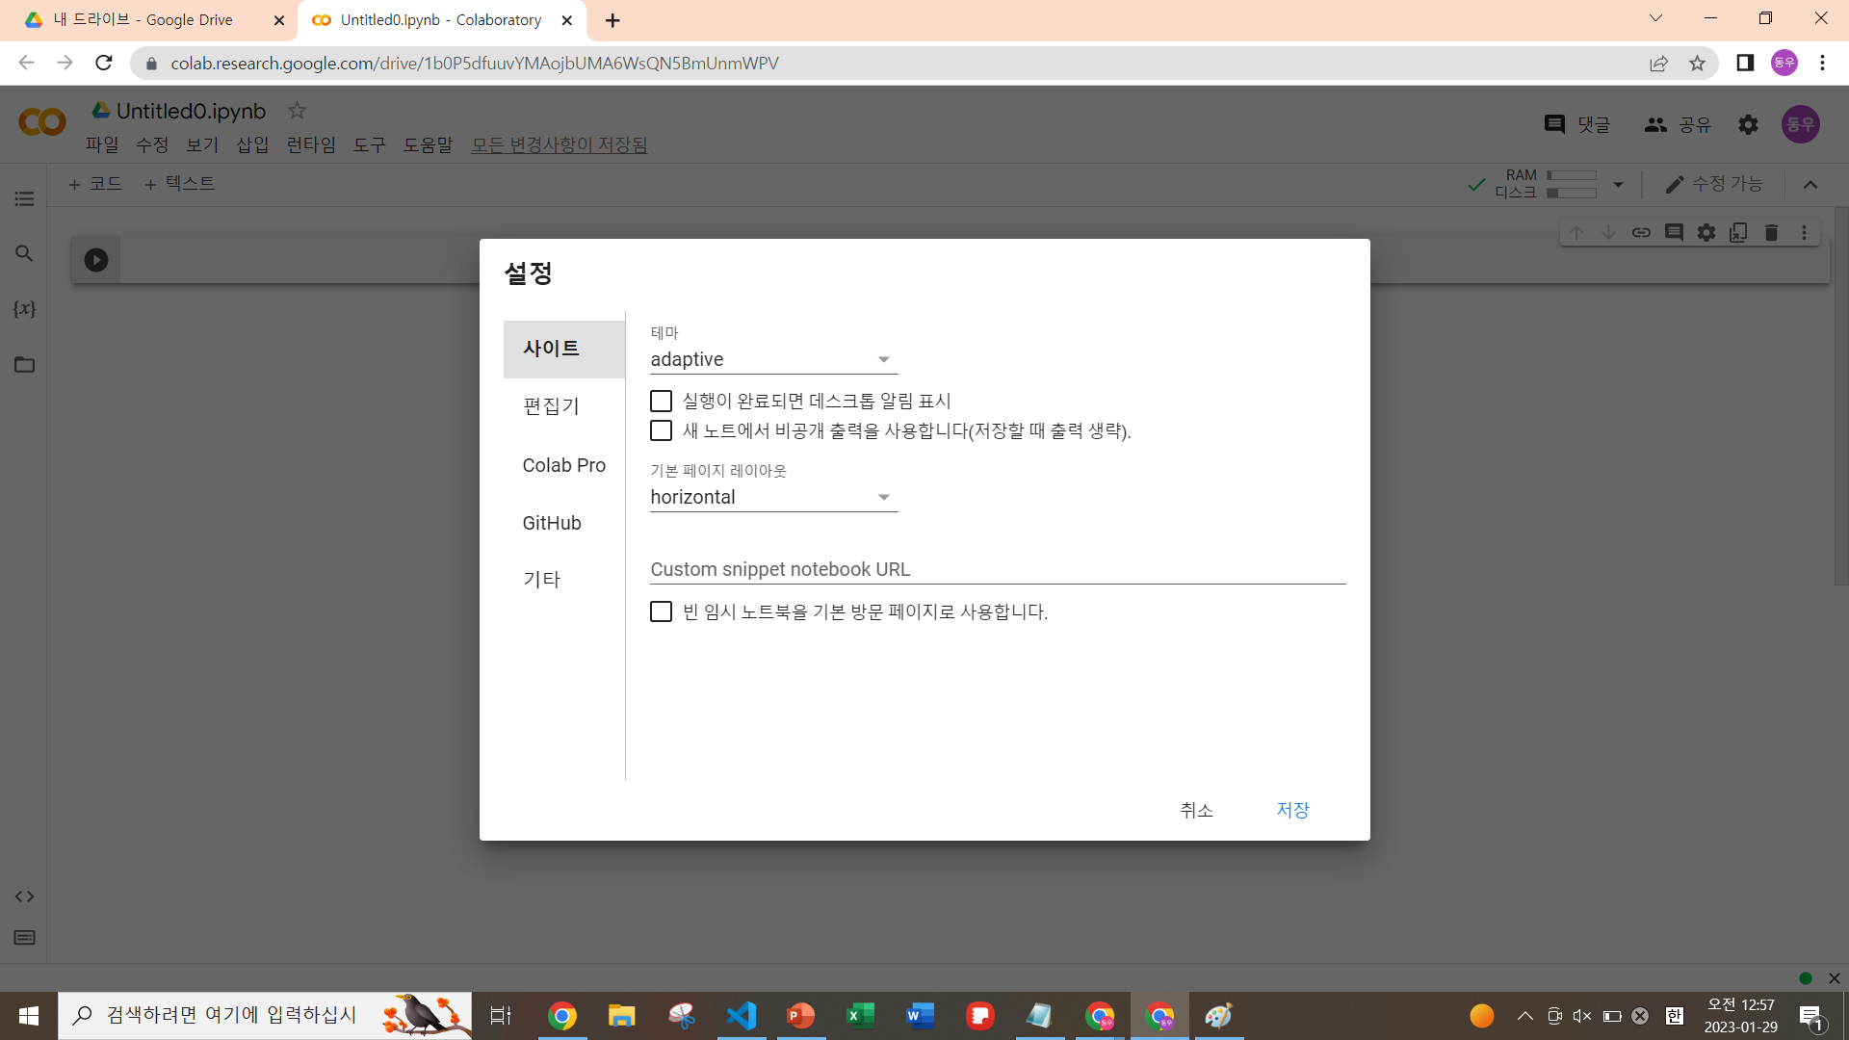Open the variables {x} panel icon
Viewport: 1849px width, 1040px height.
tap(25, 309)
